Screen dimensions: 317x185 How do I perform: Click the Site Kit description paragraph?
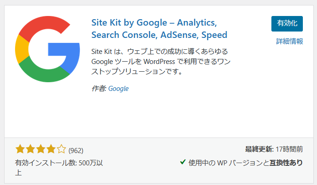(160, 61)
